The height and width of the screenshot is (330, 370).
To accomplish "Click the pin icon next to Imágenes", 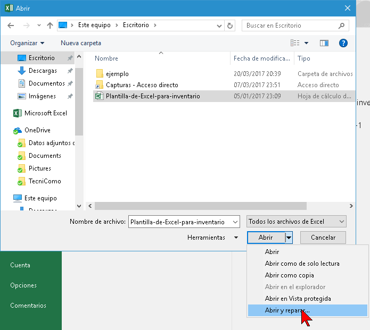I will [70, 96].
